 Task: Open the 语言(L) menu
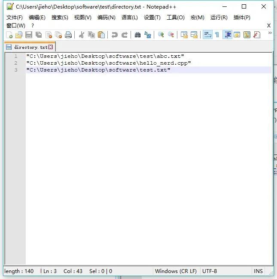130,18
